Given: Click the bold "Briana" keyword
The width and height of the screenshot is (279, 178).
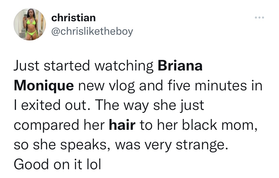Looking at the screenshot, I should coord(180,66).
